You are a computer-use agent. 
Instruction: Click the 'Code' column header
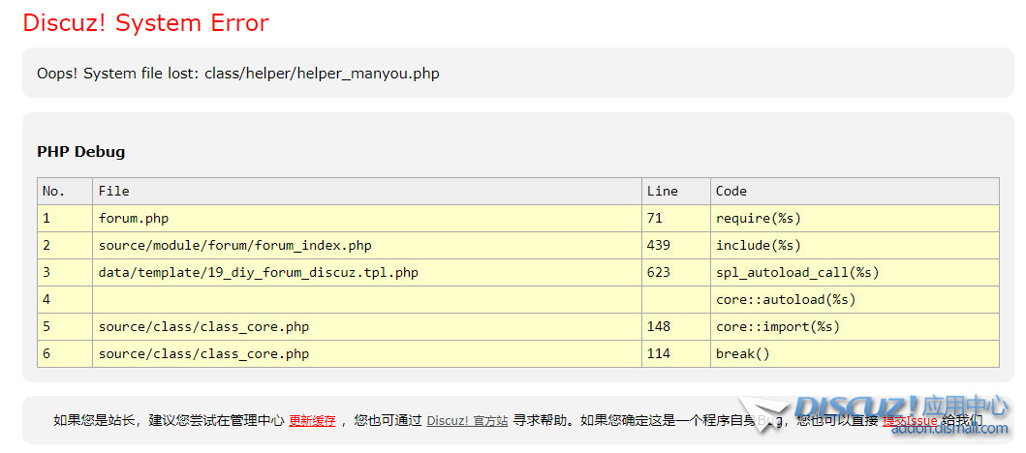pos(731,191)
